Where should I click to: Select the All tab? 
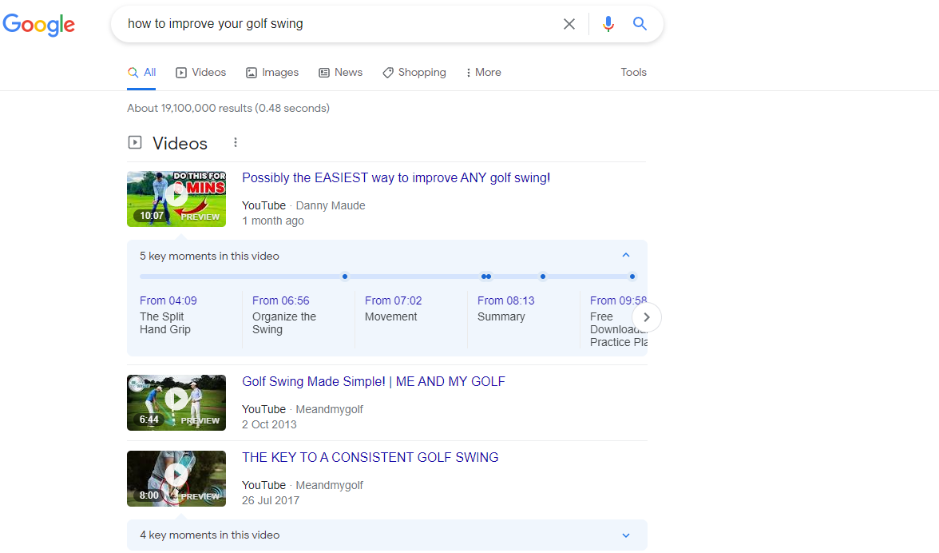point(141,73)
